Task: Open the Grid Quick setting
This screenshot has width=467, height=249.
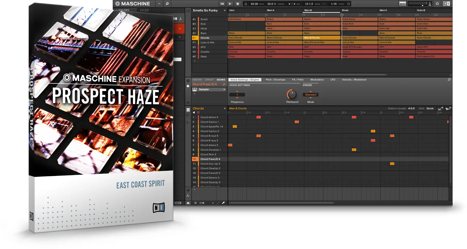Action: [430, 109]
